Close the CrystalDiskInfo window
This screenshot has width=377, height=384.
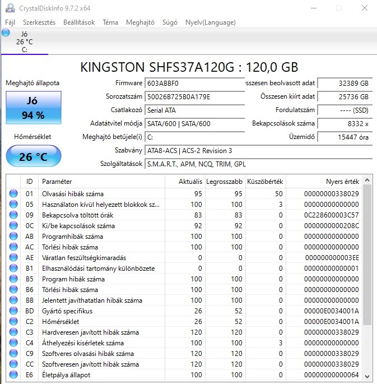(x=365, y=8)
